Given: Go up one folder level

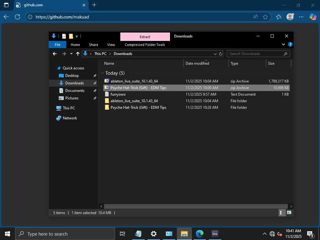Looking at the screenshot, I should (x=78, y=54).
